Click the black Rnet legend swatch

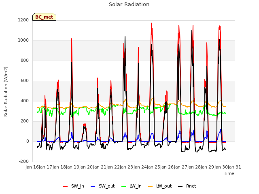point(180,187)
